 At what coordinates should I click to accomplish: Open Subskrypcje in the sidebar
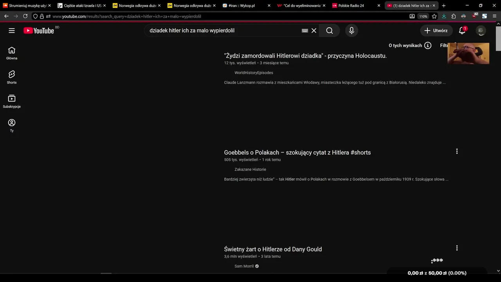tap(12, 101)
